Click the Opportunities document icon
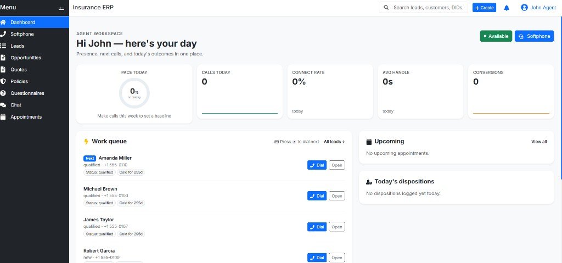 point(3,58)
